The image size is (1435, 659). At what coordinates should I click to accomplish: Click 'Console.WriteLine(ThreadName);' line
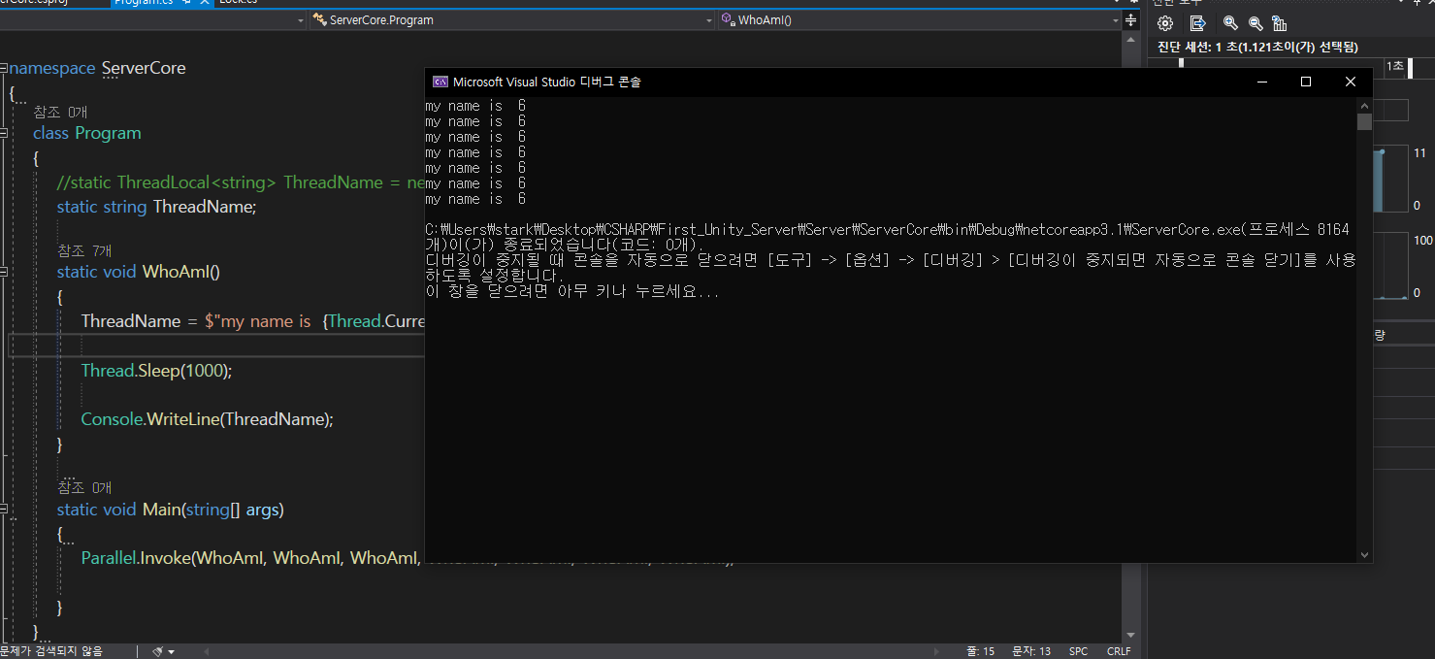click(x=208, y=419)
